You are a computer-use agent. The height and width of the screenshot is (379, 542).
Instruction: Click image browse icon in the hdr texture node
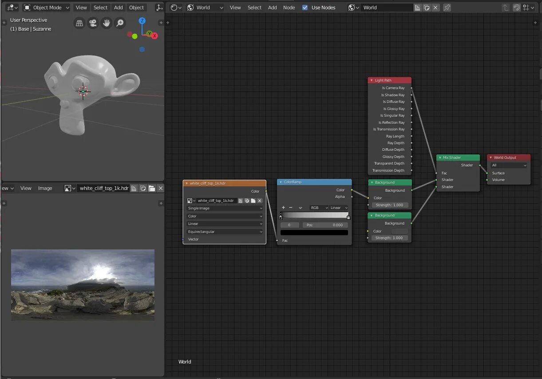pos(191,201)
